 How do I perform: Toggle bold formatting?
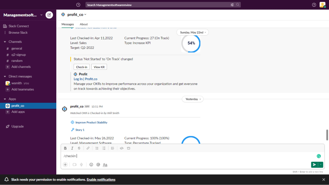click(x=65, y=148)
